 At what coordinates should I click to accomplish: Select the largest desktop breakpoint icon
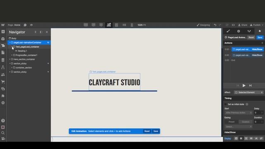click(86, 25)
